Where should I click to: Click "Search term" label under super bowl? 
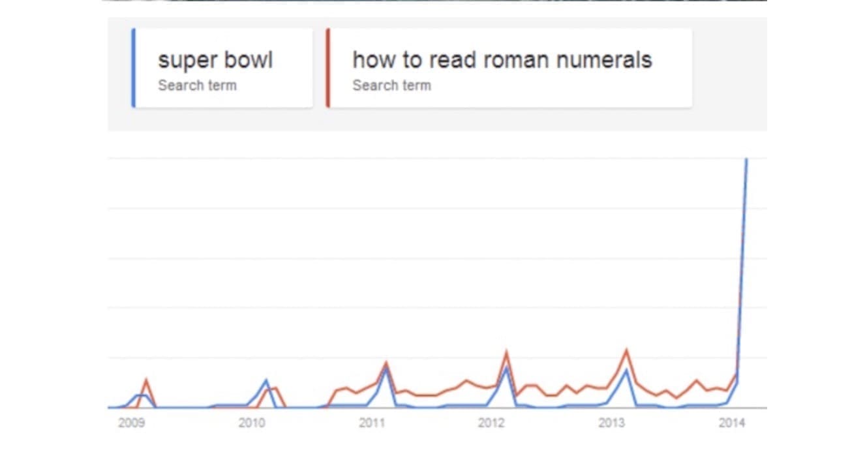(x=197, y=85)
